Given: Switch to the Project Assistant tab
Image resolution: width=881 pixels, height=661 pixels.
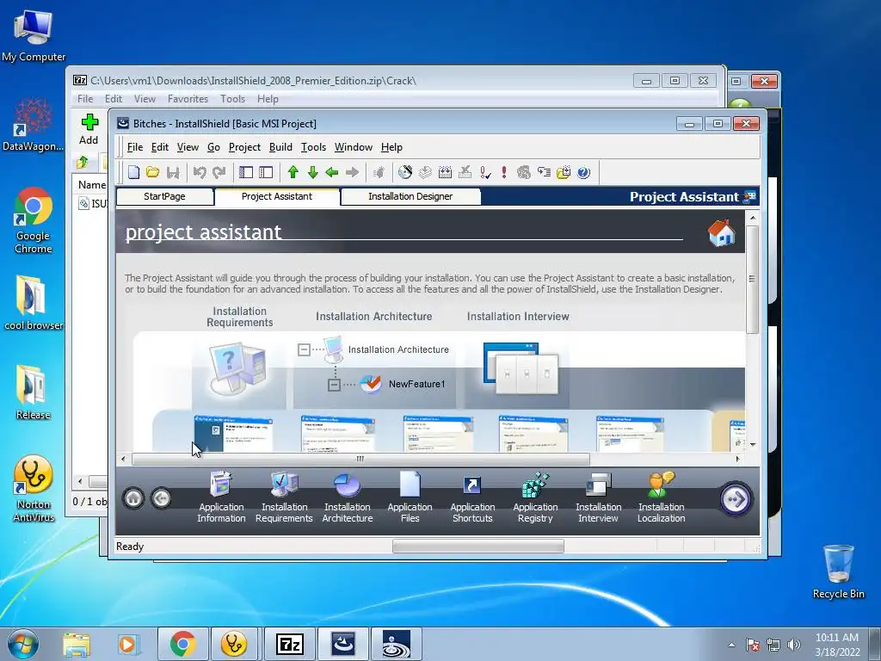Looking at the screenshot, I should click(277, 197).
